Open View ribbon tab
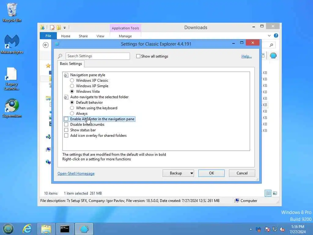313x235 pixels. pos(100,36)
